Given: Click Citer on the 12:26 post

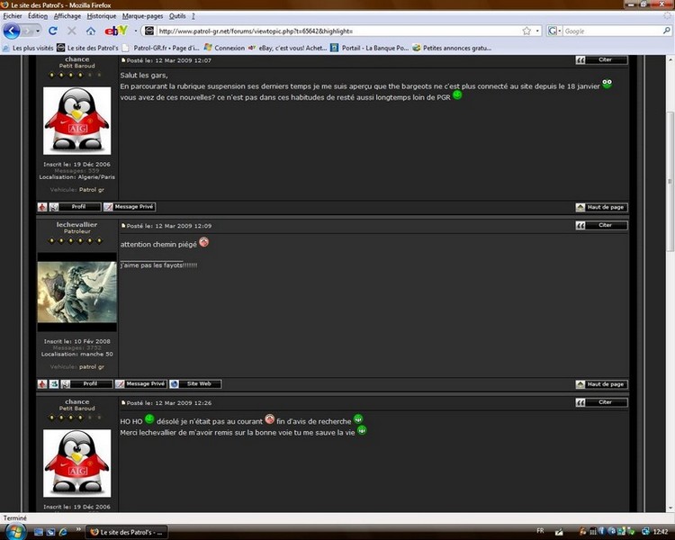Looking at the screenshot, I should [601, 402].
